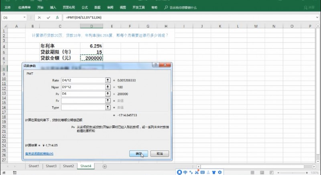Switch to the Sheet3 tab
Image resolution: width=321 pixels, height=175 pixels.
click(51, 166)
